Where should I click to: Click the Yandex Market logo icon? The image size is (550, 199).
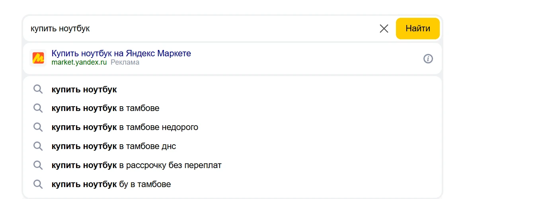coord(38,58)
